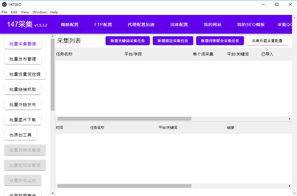
Task: Open 批量外链发布 external link publishing
Action: pyautogui.click(x=23, y=104)
